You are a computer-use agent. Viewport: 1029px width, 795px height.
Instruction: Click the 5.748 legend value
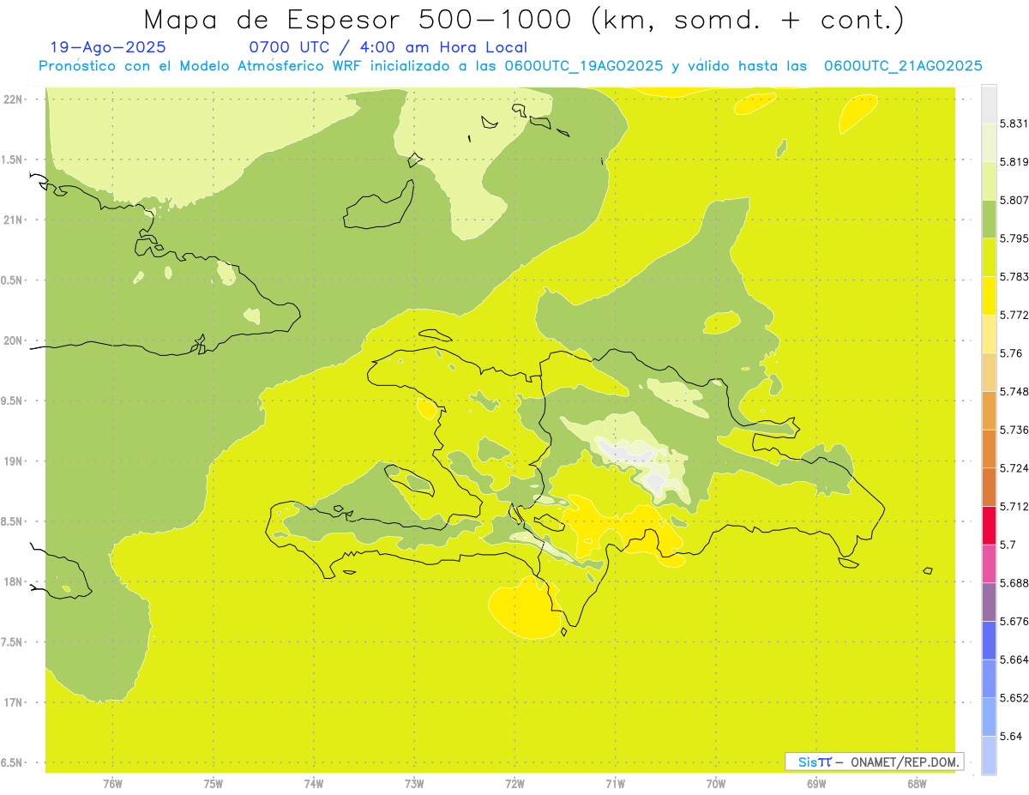[1014, 392]
